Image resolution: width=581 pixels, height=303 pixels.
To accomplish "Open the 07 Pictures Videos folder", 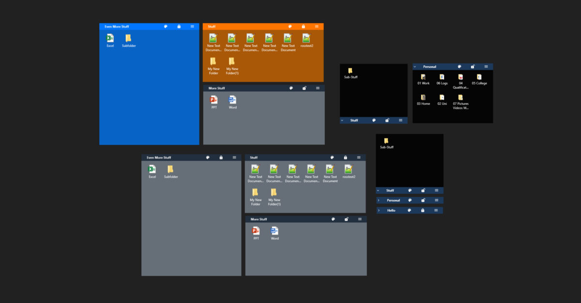I will 460,98.
